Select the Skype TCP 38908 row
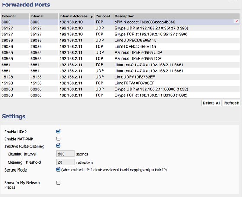 point(121,95)
